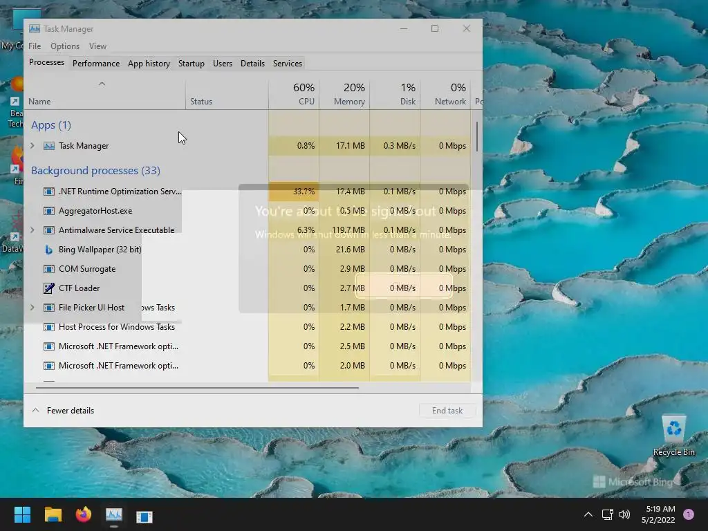Collapse view with Fewer details chevron
708x531 pixels.
(x=36, y=411)
